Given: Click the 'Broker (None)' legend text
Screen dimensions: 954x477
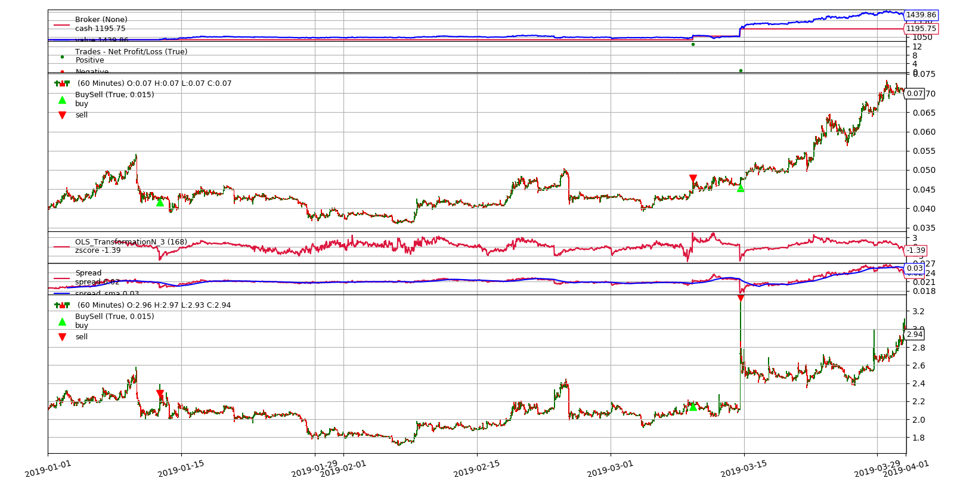Looking at the screenshot, I should (x=101, y=20).
